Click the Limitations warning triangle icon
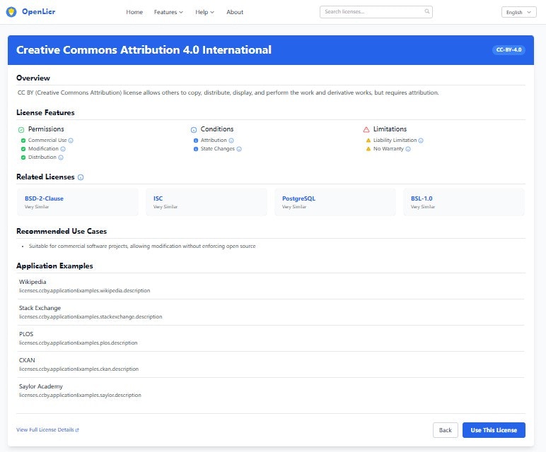Viewport: 546px width, 452px height. (366, 130)
